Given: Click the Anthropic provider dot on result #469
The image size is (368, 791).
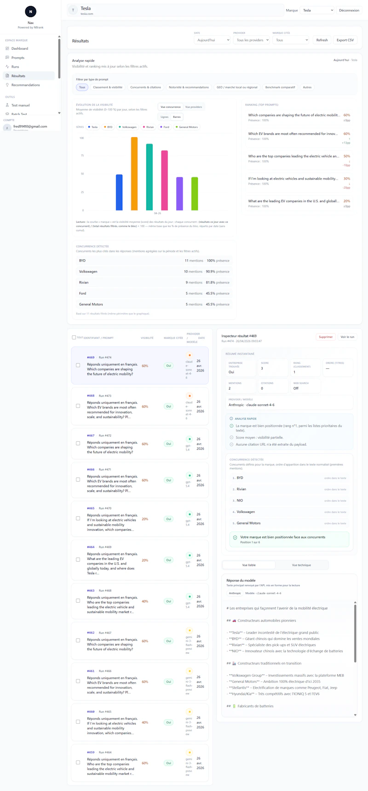Looking at the screenshot, I should coord(190,355).
